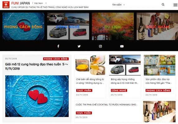This screenshot has height=124, width=178.
Task: Expand the TÌM KIẾM dropdown arrow
Action: coord(124,5)
